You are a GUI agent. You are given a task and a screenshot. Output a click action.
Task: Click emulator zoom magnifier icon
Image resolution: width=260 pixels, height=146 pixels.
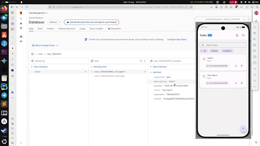(255, 51)
